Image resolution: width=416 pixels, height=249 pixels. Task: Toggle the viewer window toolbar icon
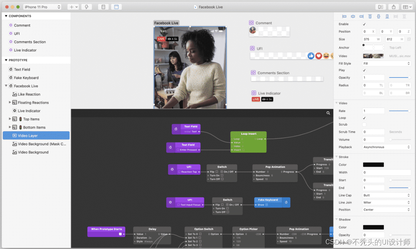(x=116, y=7)
